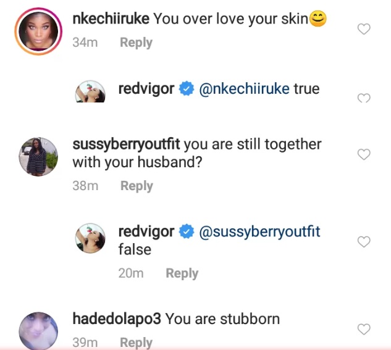Viewport: 391px width, 350px height.
Task: Tap the @nkechiiruke mention in the reply
Action: [244, 89]
